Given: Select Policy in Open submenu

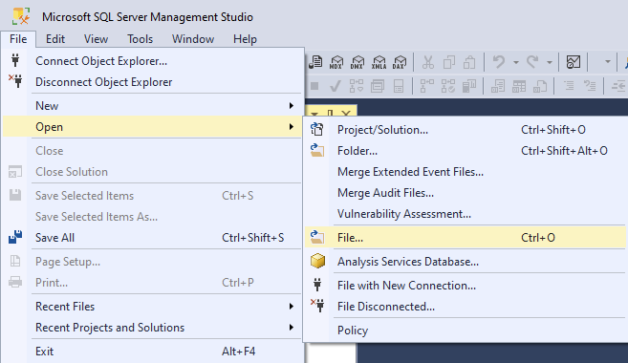Looking at the screenshot, I should [465, 331].
